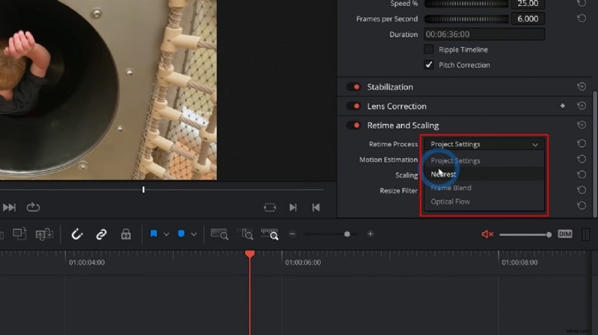
Task: Select detail zoom icon
Action: [x=245, y=234]
